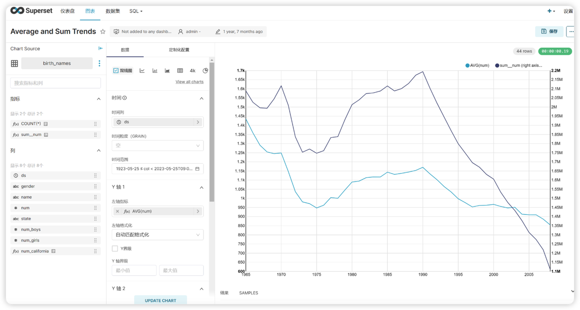Toggle the AVG(num) legend series

point(478,66)
